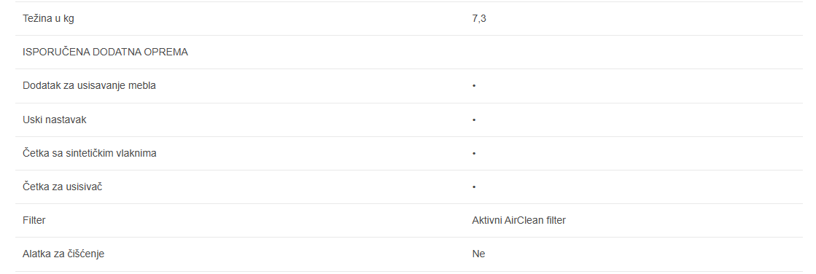Click the "Ne" value for Alatka za čišćenje
The width and height of the screenshot is (816, 274).
click(x=478, y=254)
